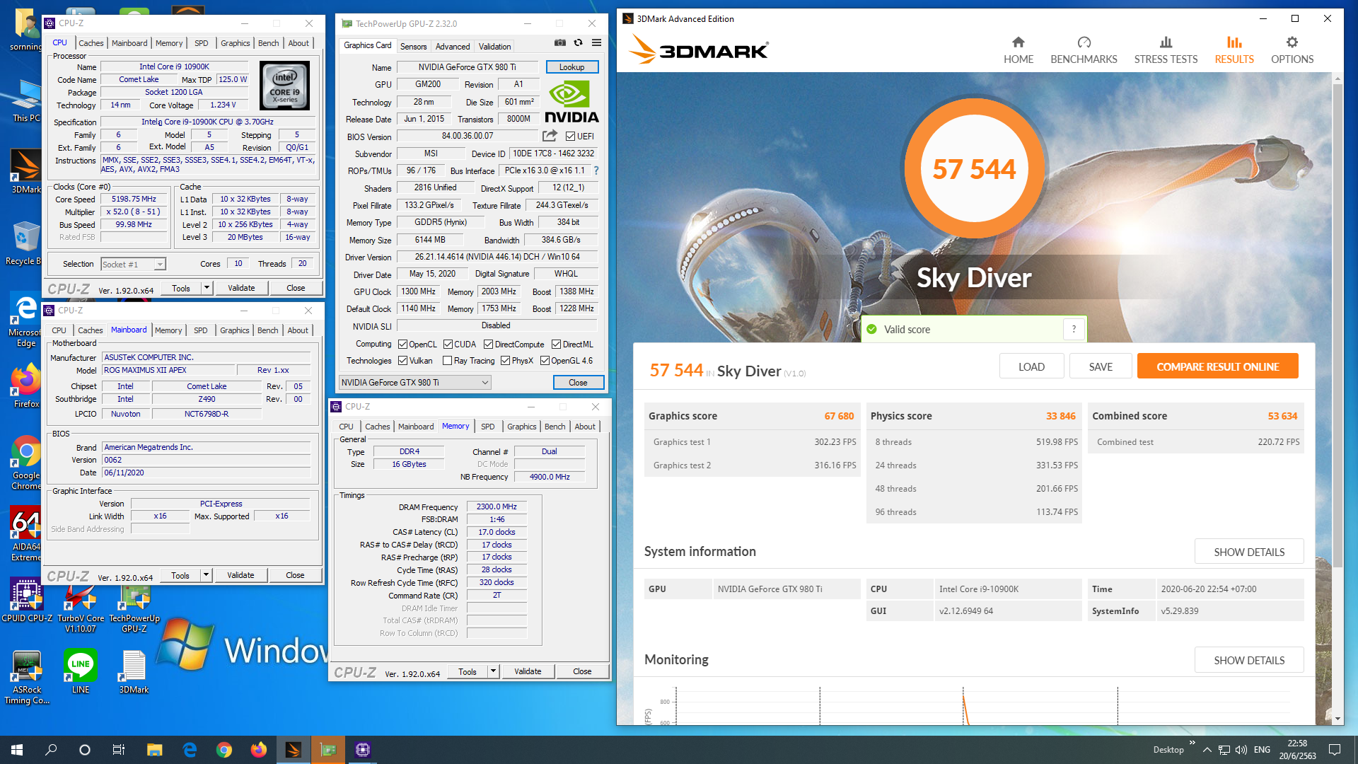Click the Lookup button in GPU-Z
This screenshot has width=1358, height=764.
point(572,67)
